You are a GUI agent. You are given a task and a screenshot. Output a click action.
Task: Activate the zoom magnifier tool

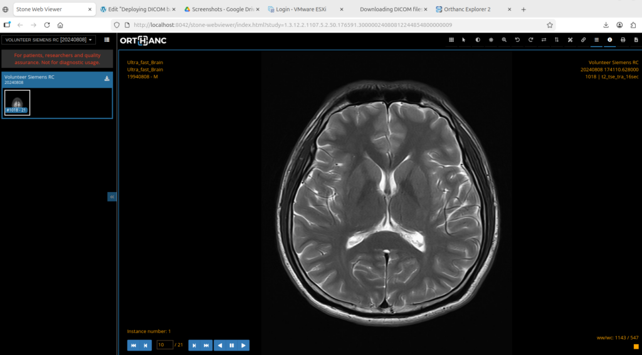[x=504, y=40]
